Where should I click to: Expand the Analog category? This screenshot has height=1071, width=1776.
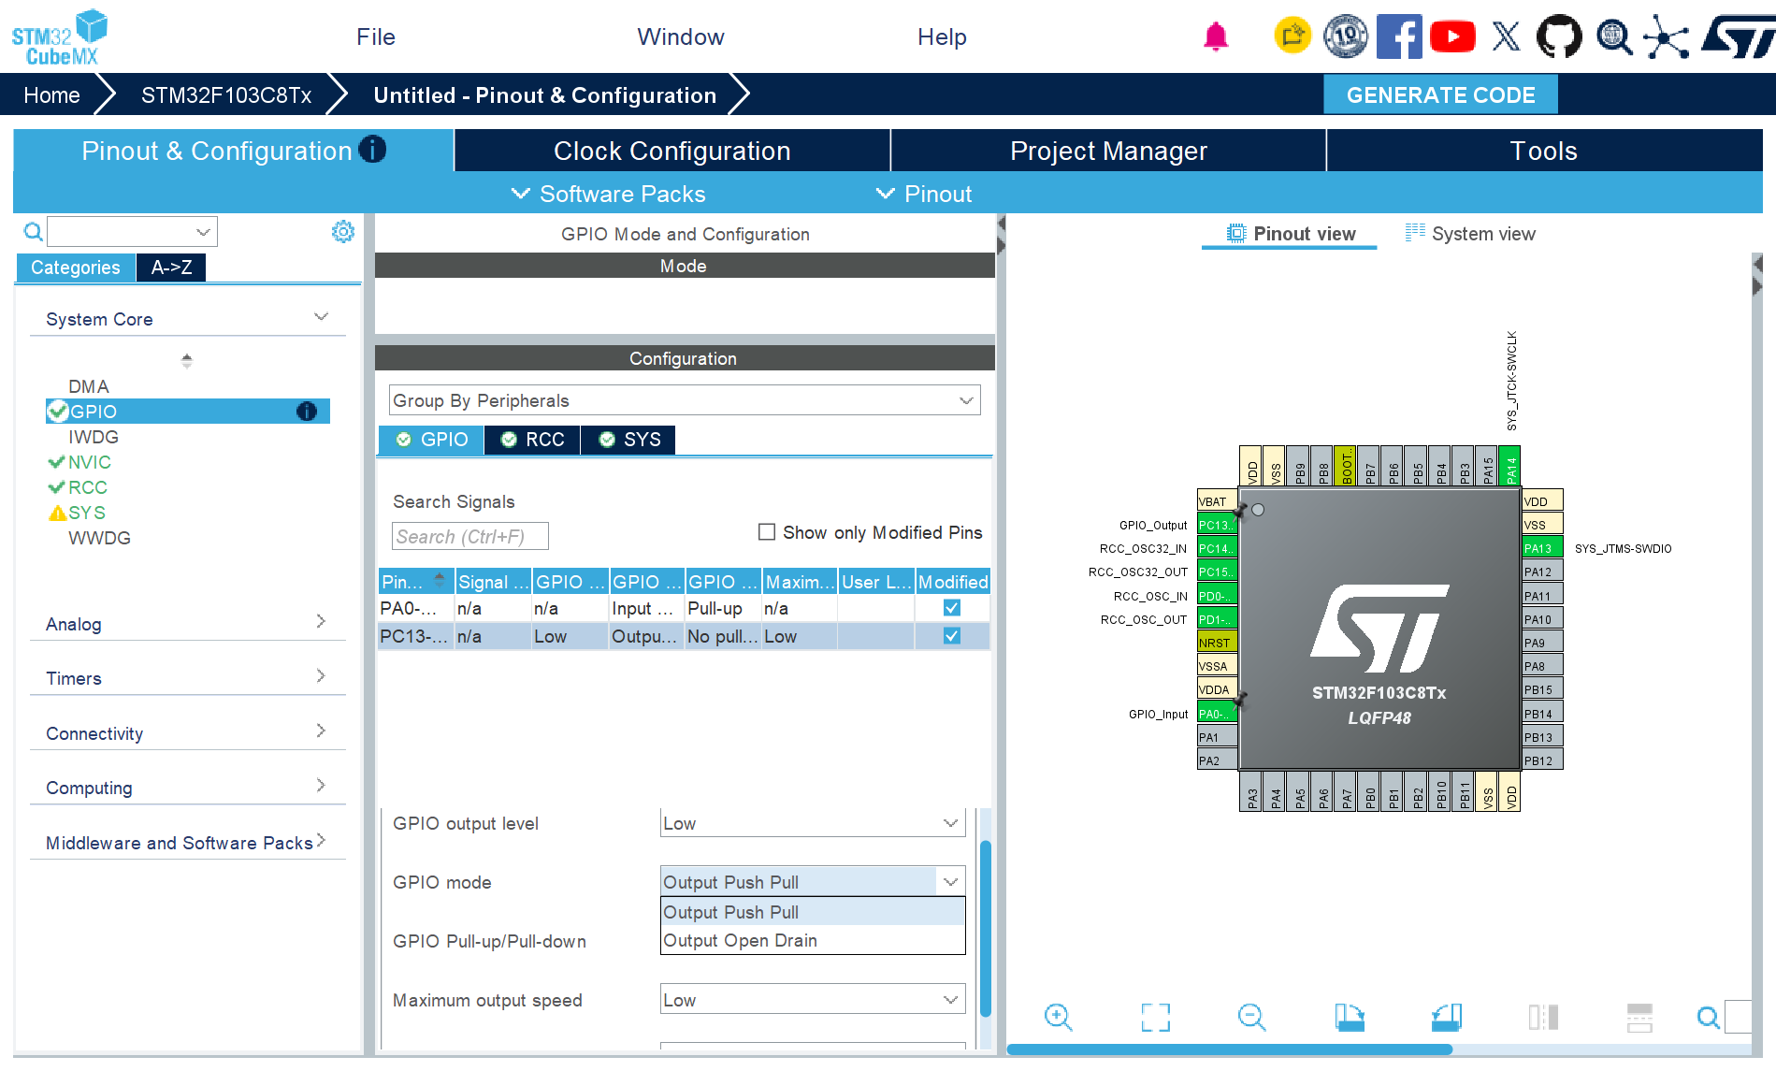(321, 621)
